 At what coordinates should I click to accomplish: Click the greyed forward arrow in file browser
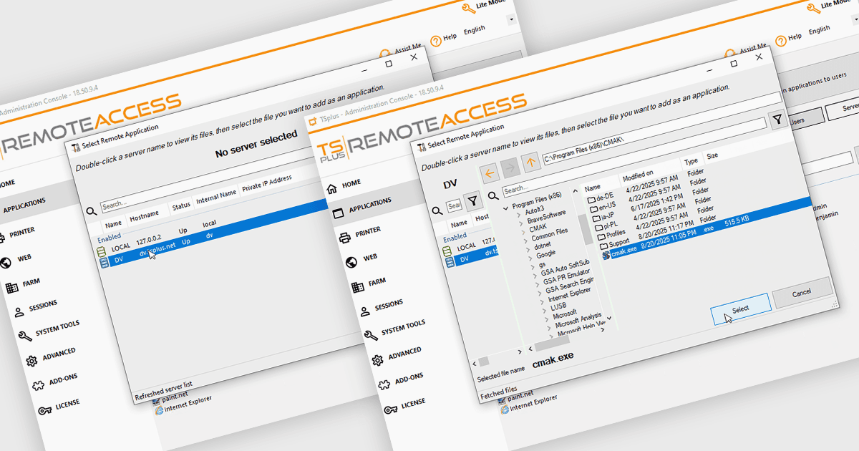point(509,168)
